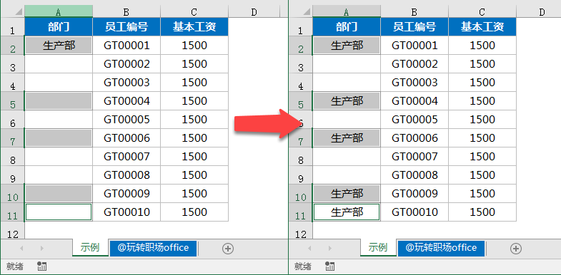Screen dimensions: 561x275
Task: Select active empty cell A11 in left sheet
Action: (x=59, y=212)
